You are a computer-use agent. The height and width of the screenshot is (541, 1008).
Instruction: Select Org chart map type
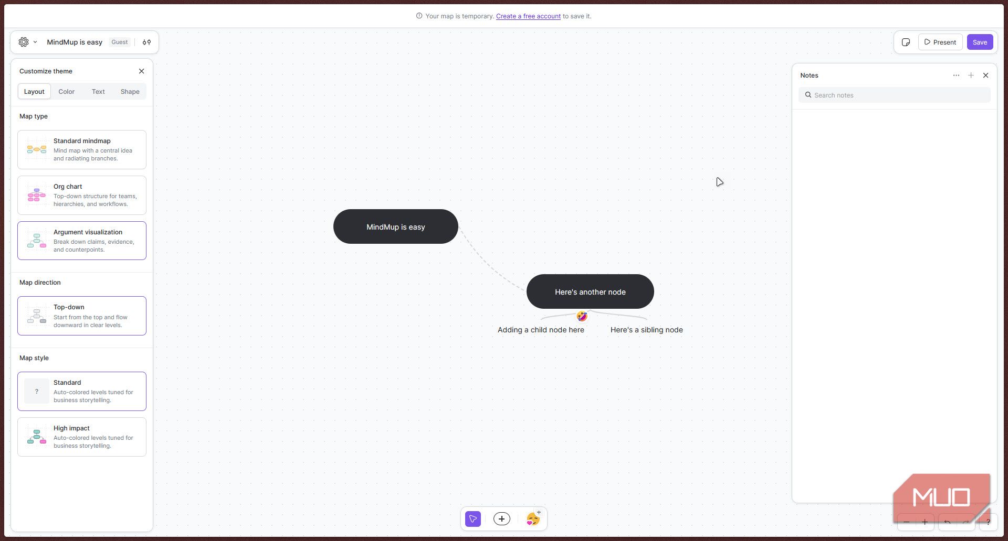coord(82,195)
